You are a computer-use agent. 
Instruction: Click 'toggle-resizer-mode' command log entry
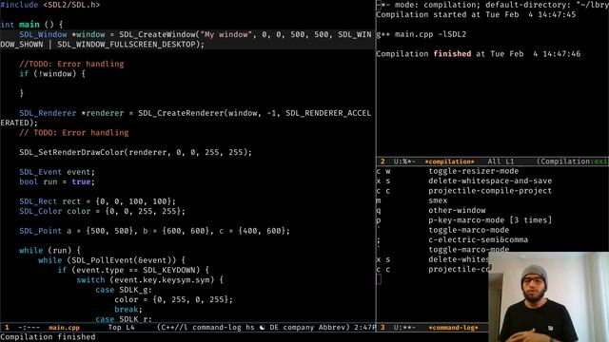pyautogui.click(x=474, y=171)
